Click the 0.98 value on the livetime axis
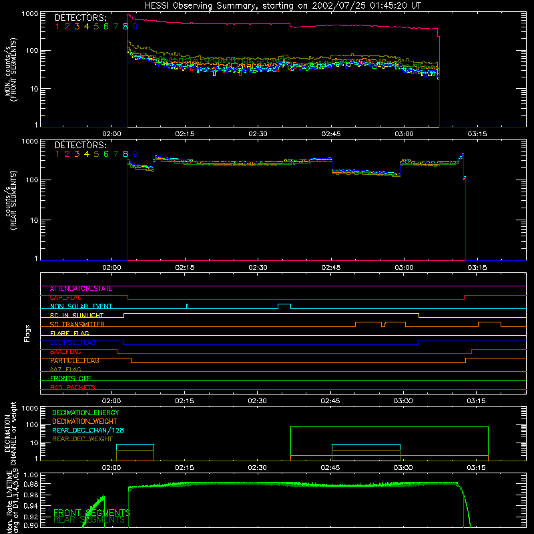The width and height of the screenshot is (534, 534). coord(31,484)
